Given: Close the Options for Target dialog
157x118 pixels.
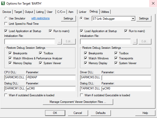Looking at the screenshot, I should pos(153,4).
